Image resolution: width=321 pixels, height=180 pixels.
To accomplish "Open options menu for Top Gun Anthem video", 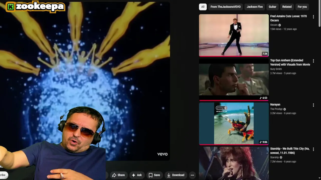I will 313,61.
